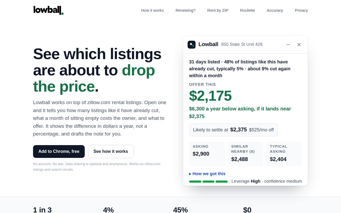The height and width of the screenshot is (213, 341).
Task: Select the ASKING $2,900 card
Action: 207,154
